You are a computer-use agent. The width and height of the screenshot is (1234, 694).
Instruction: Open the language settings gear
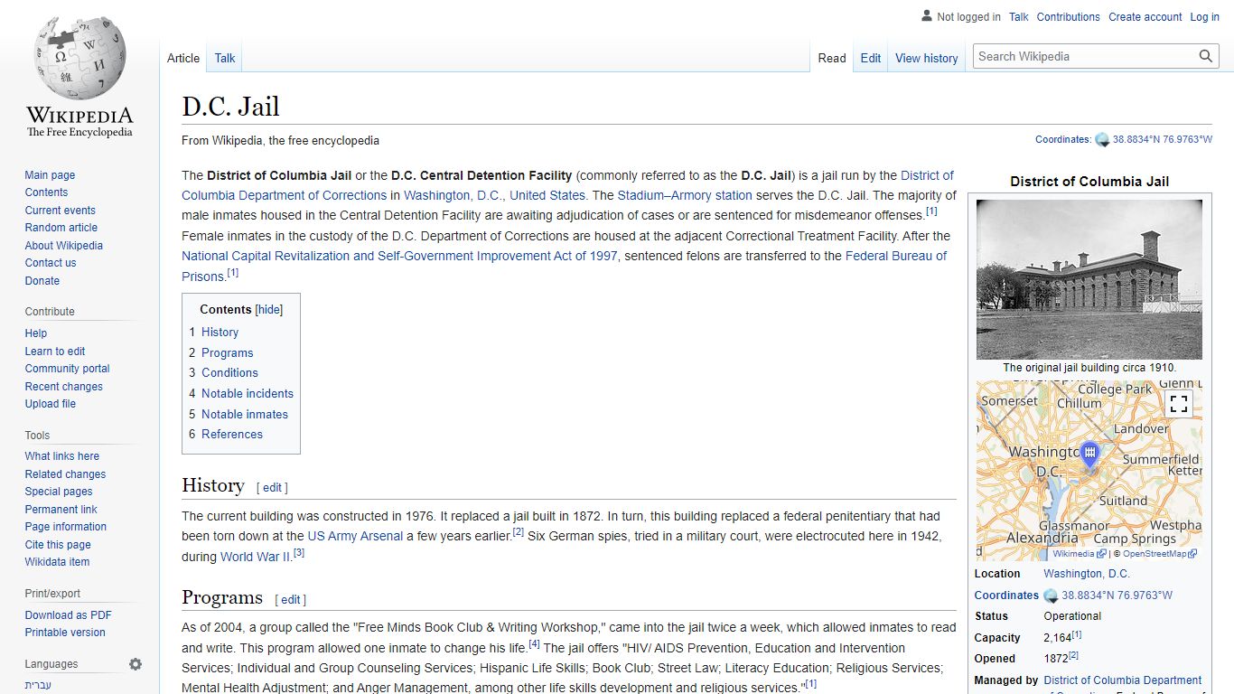point(136,664)
